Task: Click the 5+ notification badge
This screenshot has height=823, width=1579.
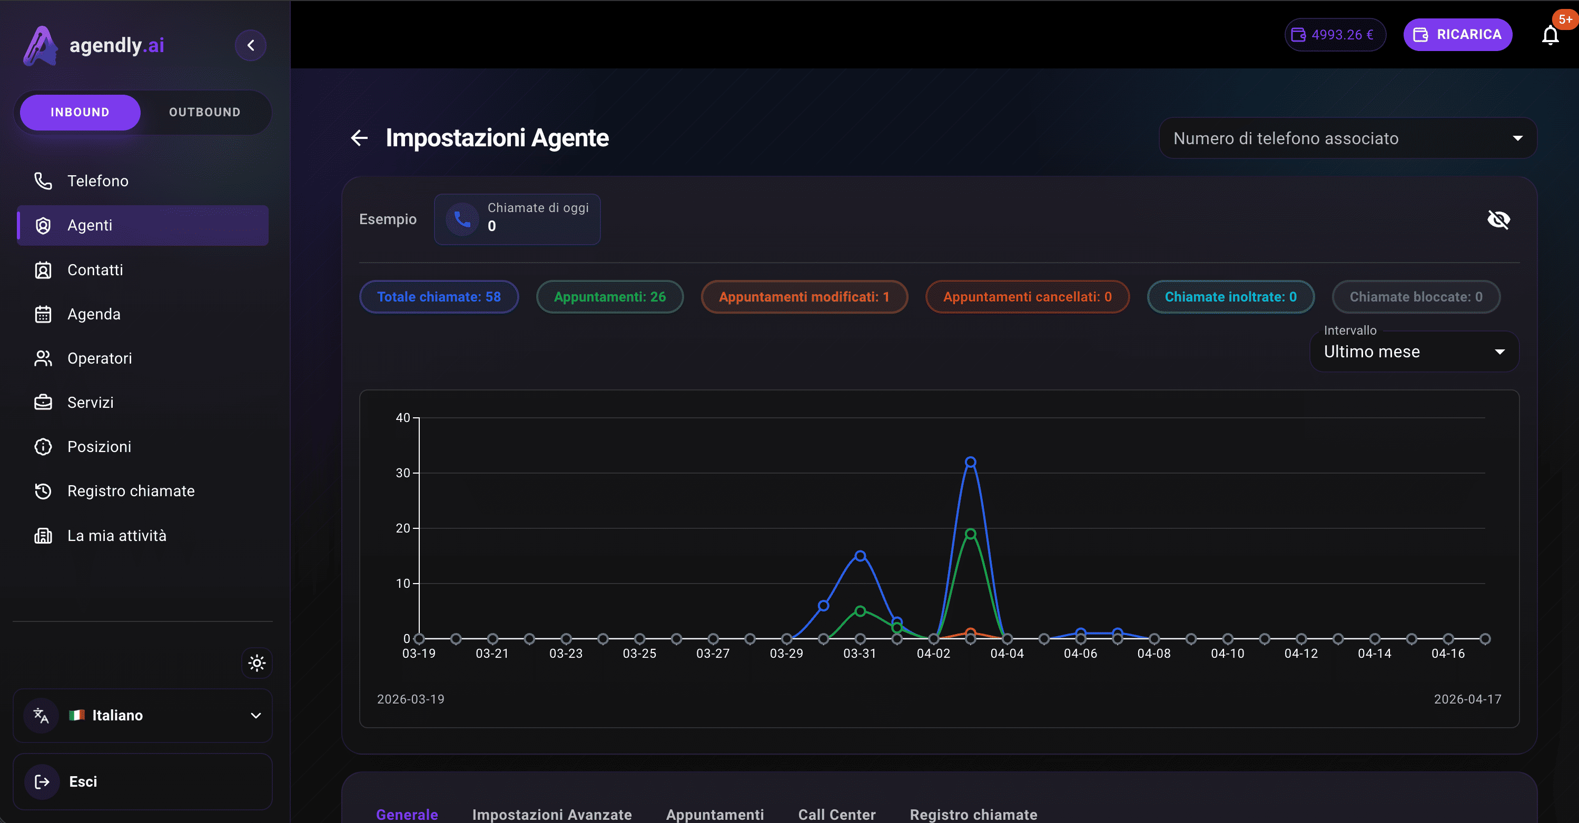Action: tap(1565, 19)
